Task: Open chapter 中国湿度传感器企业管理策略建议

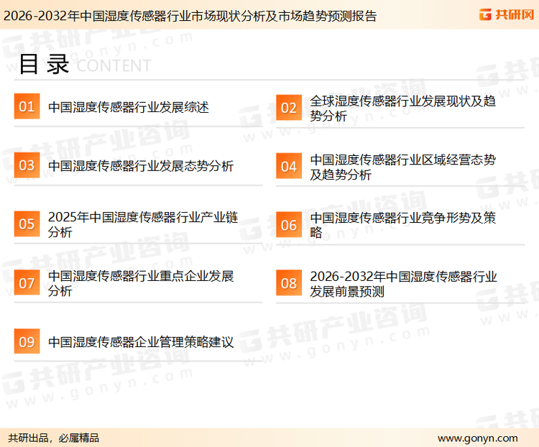Action: [x=141, y=342]
